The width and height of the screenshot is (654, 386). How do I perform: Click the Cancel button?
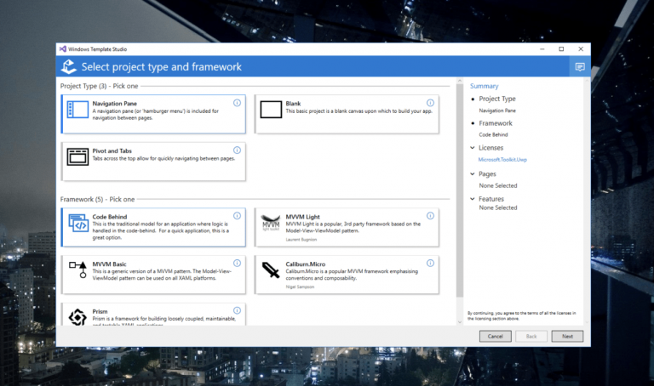[495, 336]
